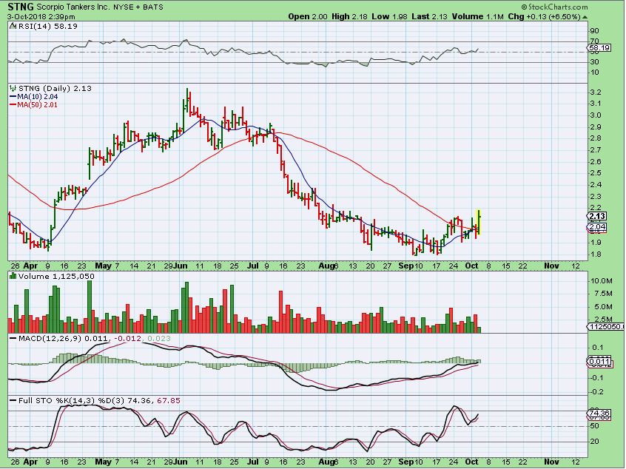Select the High 2.18 value
626x469 pixels.
[x=349, y=17]
